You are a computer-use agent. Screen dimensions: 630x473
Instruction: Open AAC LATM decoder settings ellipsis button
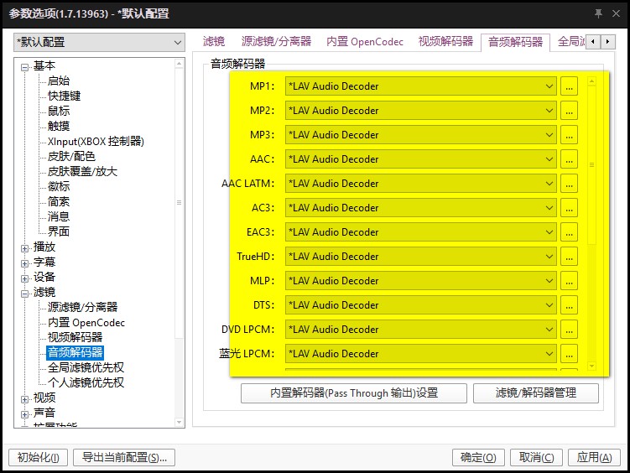569,184
